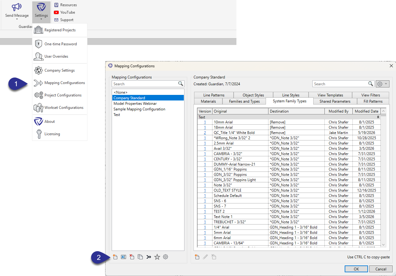Click version link for QC_Title 1/4" White Bold

click(x=205, y=133)
